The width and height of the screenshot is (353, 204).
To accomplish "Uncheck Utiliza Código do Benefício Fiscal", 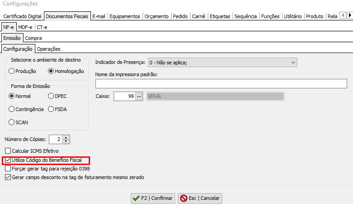I will pyautogui.click(x=8, y=160).
